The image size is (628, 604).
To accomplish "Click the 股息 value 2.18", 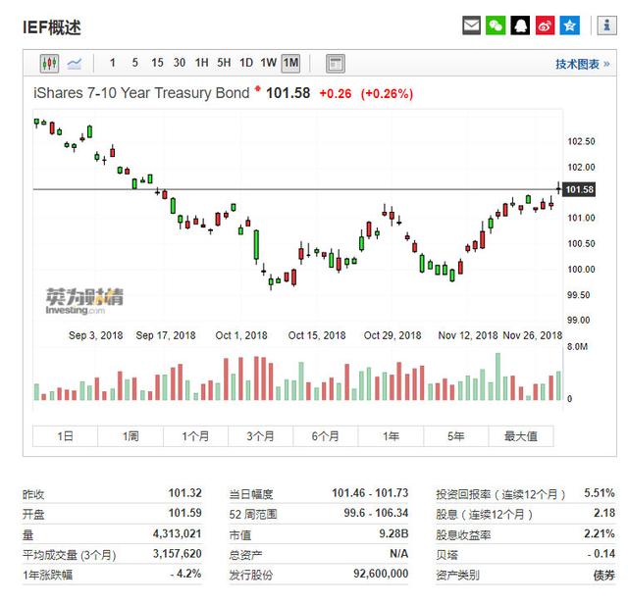I will [604, 513].
